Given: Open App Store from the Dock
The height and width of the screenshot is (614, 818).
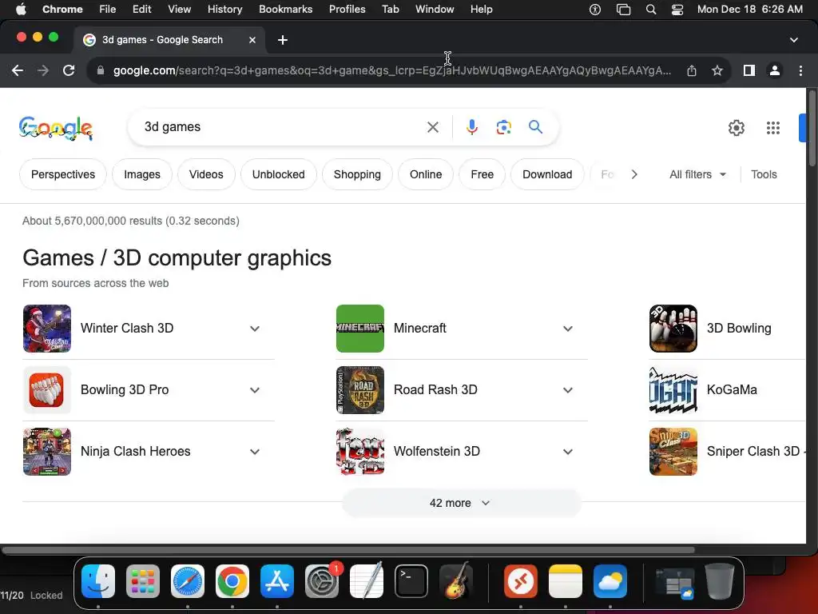Looking at the screenshot, I should point(277,581).
